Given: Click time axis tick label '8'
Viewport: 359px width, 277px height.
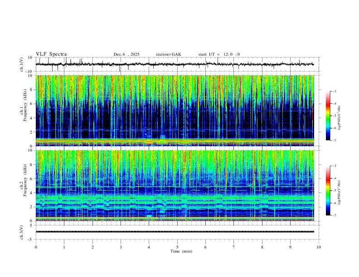Looking at the screenshot, I should click(x=262, y=247).
